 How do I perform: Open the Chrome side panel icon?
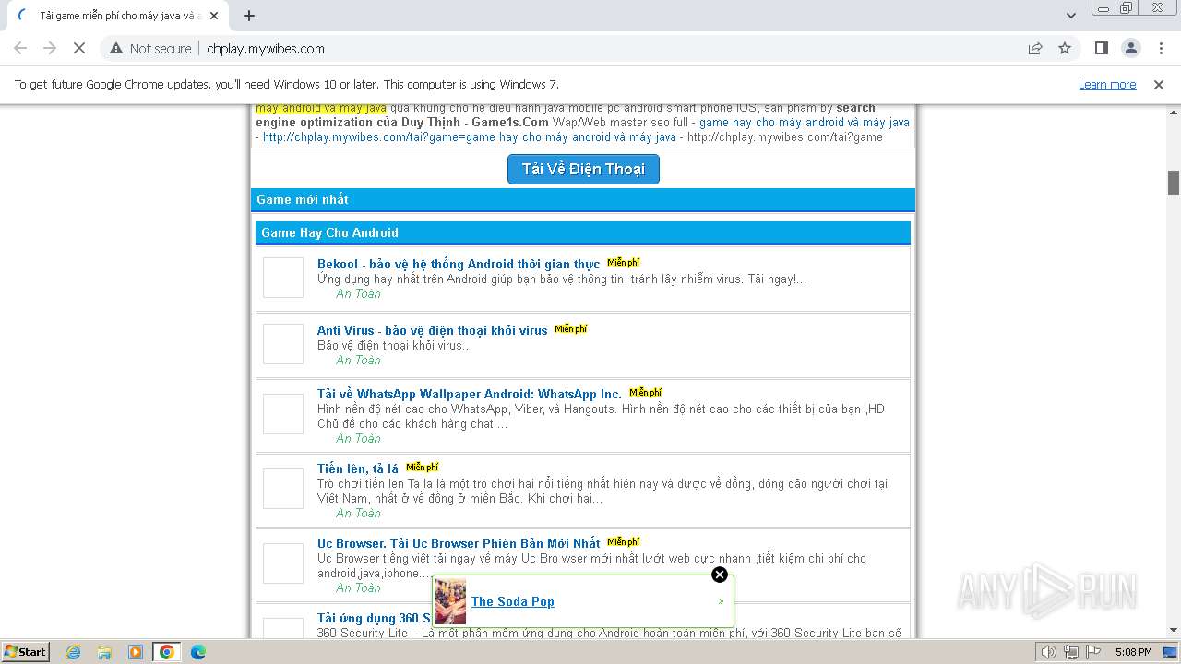[1101, 49]
